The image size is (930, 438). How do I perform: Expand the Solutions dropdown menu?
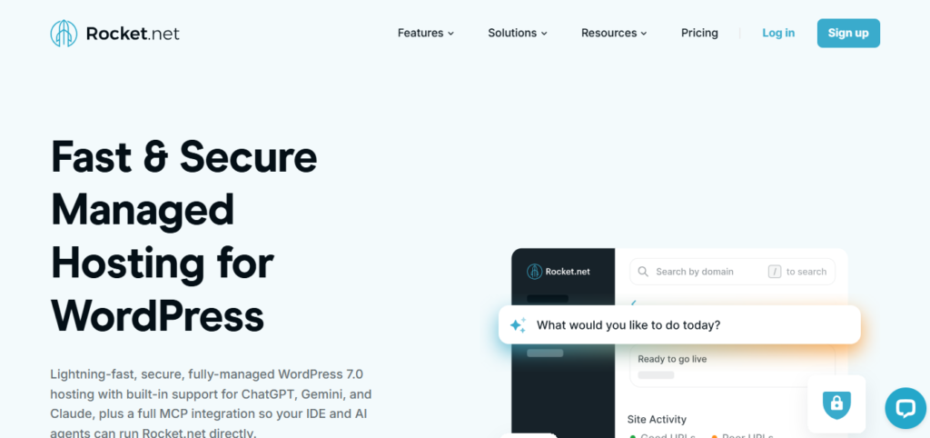click(517, 34)
